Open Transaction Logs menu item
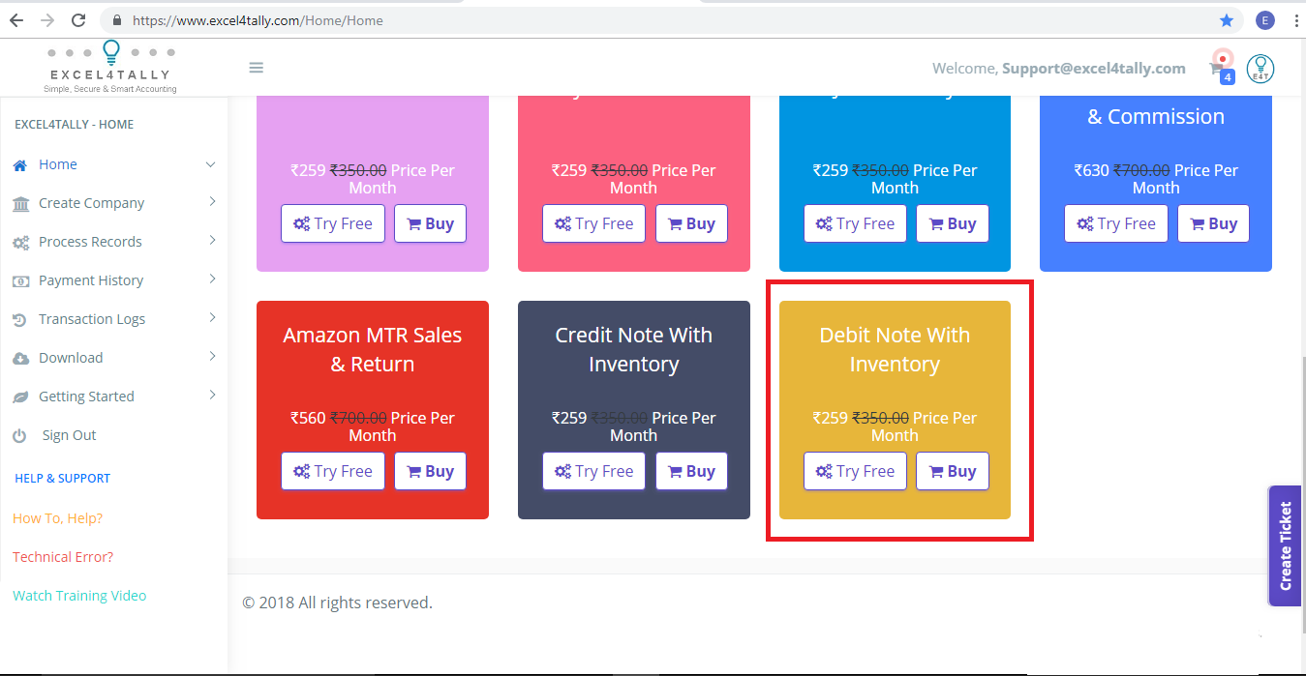 tap(114, 319)
